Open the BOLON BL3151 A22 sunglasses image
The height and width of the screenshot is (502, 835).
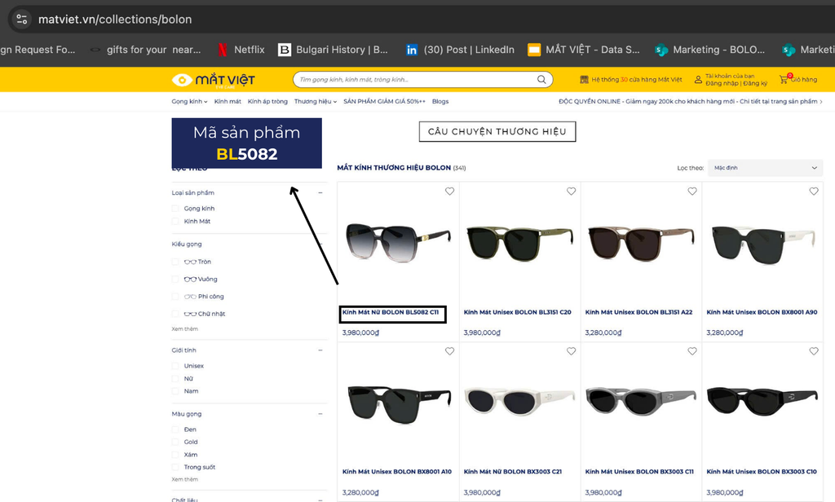(641, 243)
